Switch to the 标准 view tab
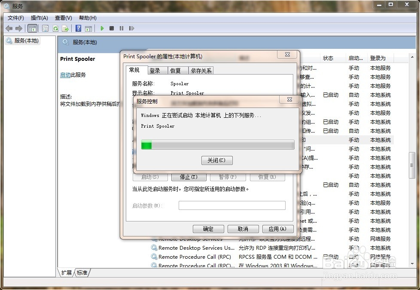The image size is (420, 290). click(82, 272)
